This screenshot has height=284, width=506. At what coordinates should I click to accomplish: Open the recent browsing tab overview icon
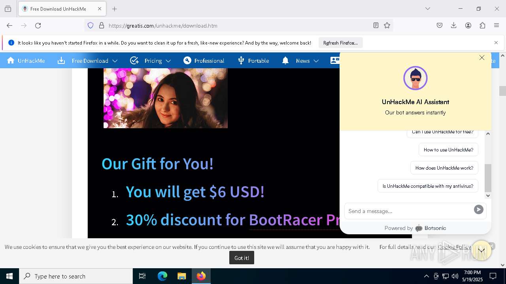click(8, 9)
